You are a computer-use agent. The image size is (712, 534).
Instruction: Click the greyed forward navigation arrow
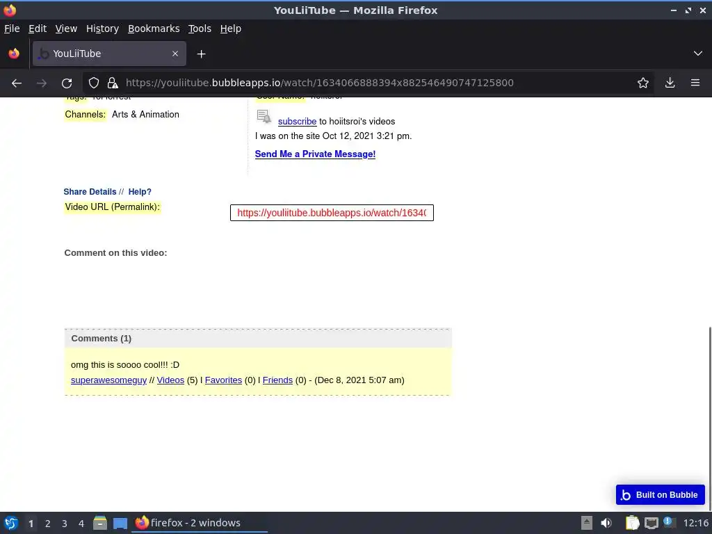pos(41,83)
